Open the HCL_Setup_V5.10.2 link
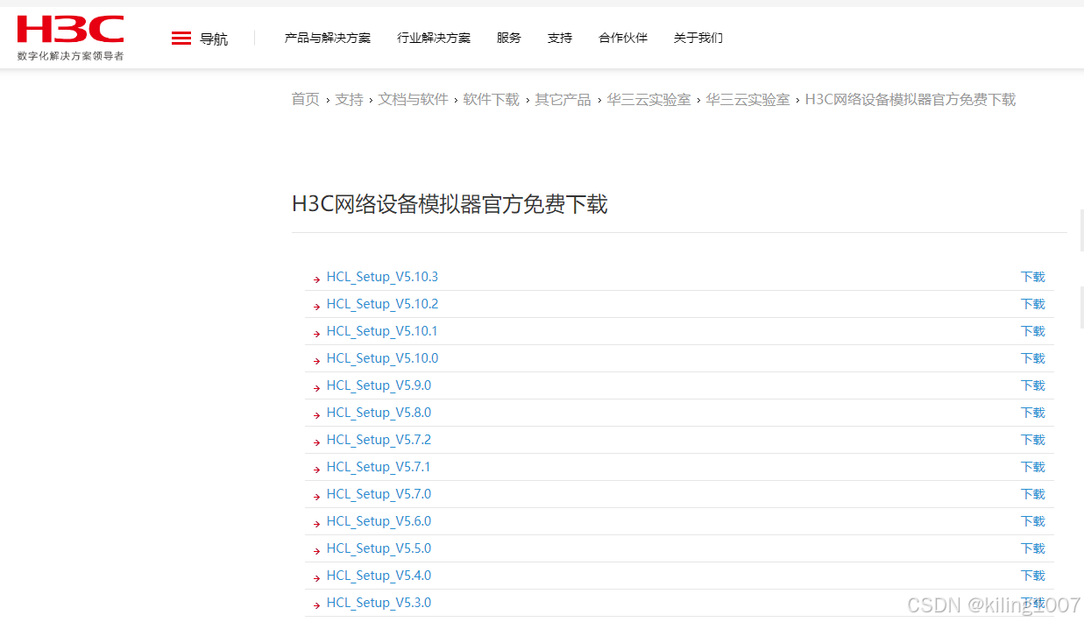This screenshot has width=1084, height=622. (x=382, y=304)
